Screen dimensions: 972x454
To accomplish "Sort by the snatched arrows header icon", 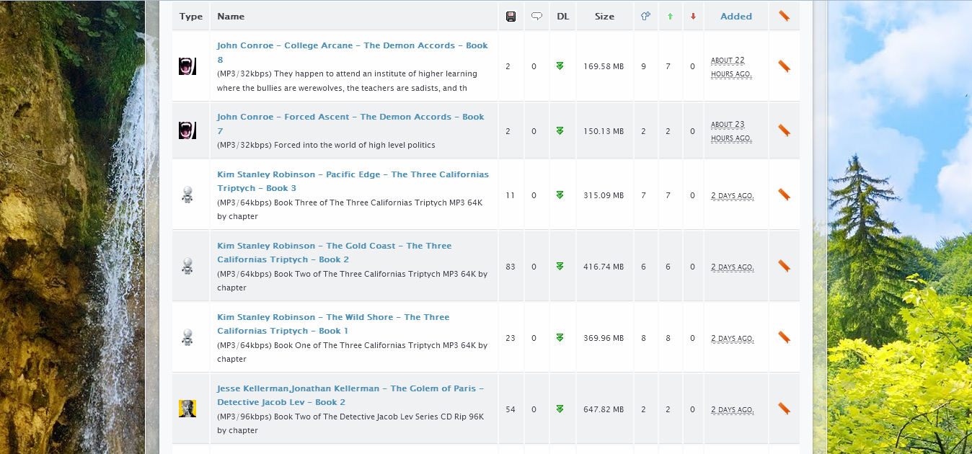I will click(645, 16).
